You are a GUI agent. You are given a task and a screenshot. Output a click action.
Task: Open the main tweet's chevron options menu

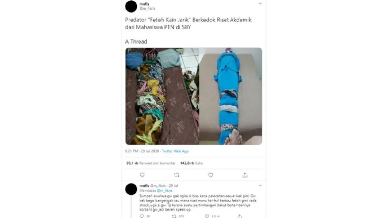(x=260, y=3)
